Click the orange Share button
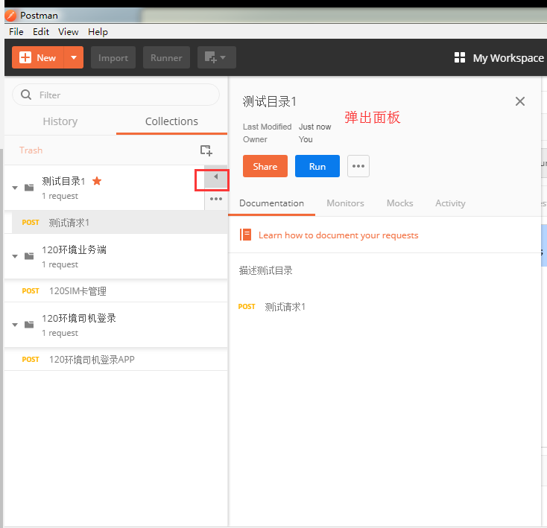 [x=265, y=166]
